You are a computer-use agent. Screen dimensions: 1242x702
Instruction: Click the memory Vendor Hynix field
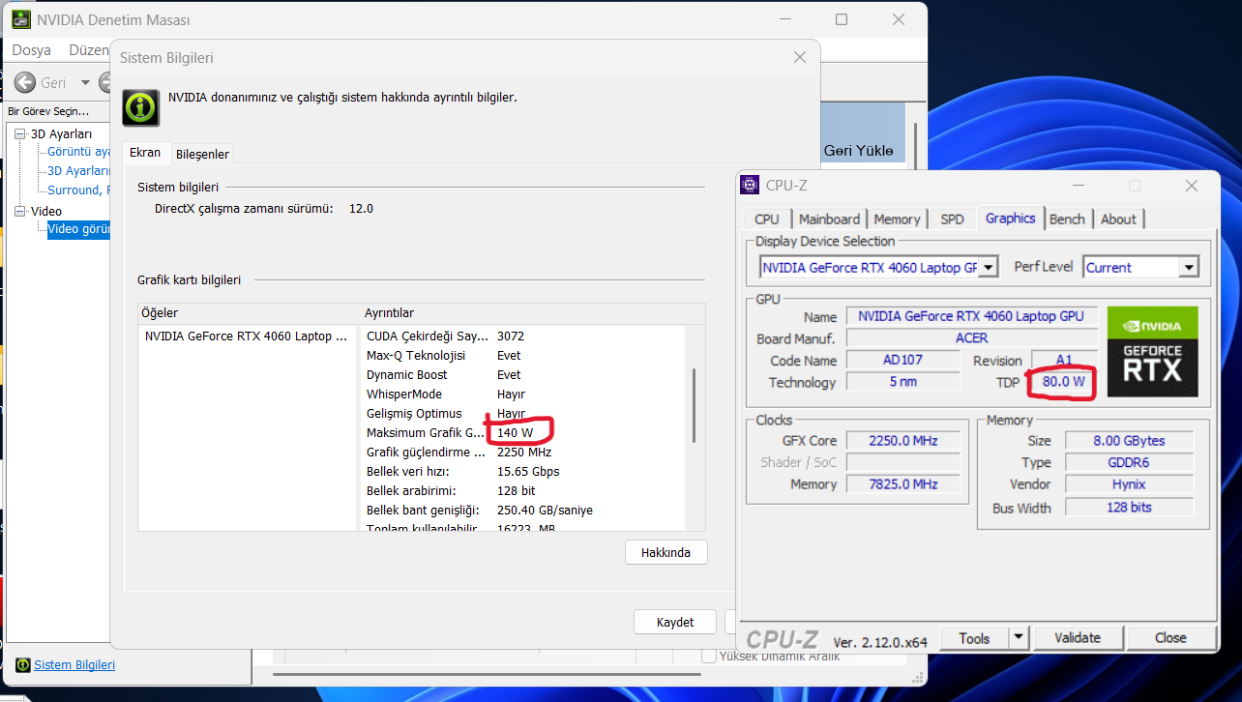[x=1129, y=484]
